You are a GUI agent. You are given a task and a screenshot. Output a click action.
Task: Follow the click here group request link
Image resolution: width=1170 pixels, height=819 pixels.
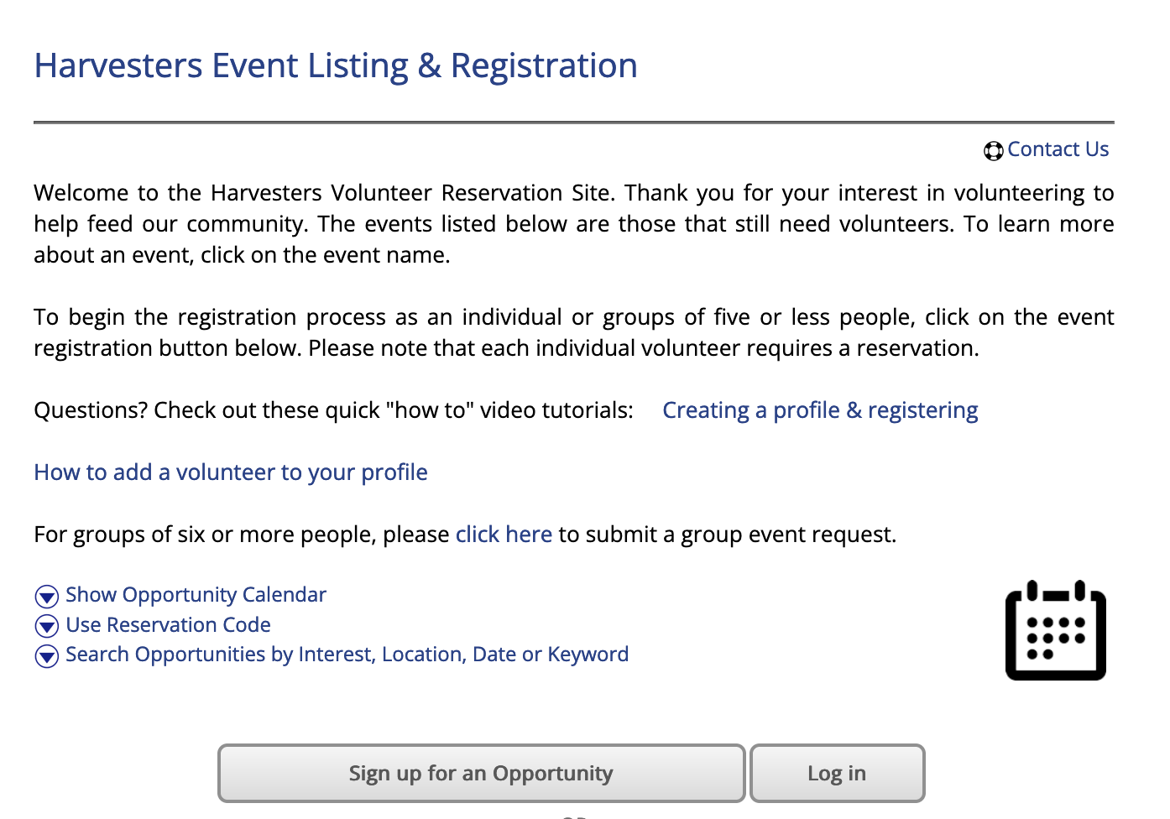coord(504,535)
